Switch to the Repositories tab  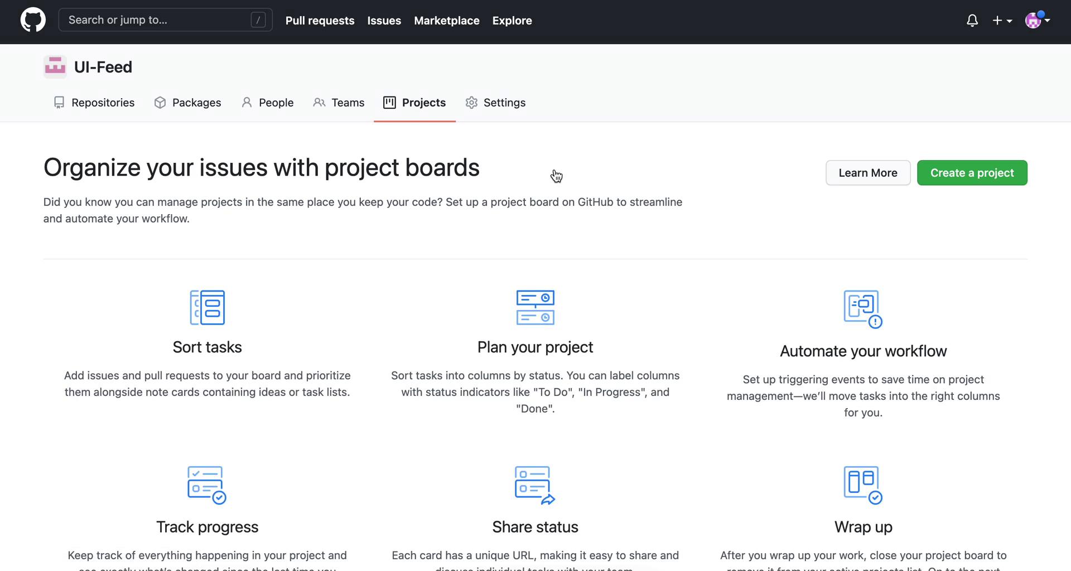click(x=94, y=103)
